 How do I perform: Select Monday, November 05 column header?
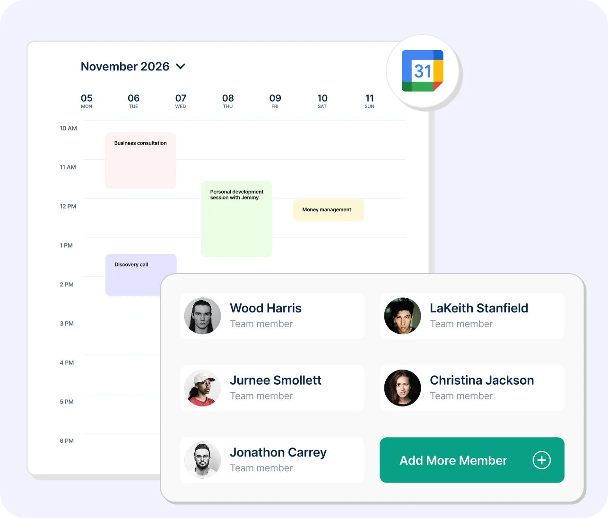(x=86, y=101)
